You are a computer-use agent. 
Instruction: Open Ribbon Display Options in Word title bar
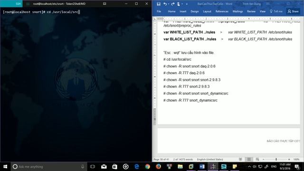click(268, 4)
